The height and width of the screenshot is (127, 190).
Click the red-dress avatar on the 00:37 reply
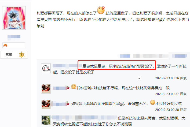click(x=46, y=89)
